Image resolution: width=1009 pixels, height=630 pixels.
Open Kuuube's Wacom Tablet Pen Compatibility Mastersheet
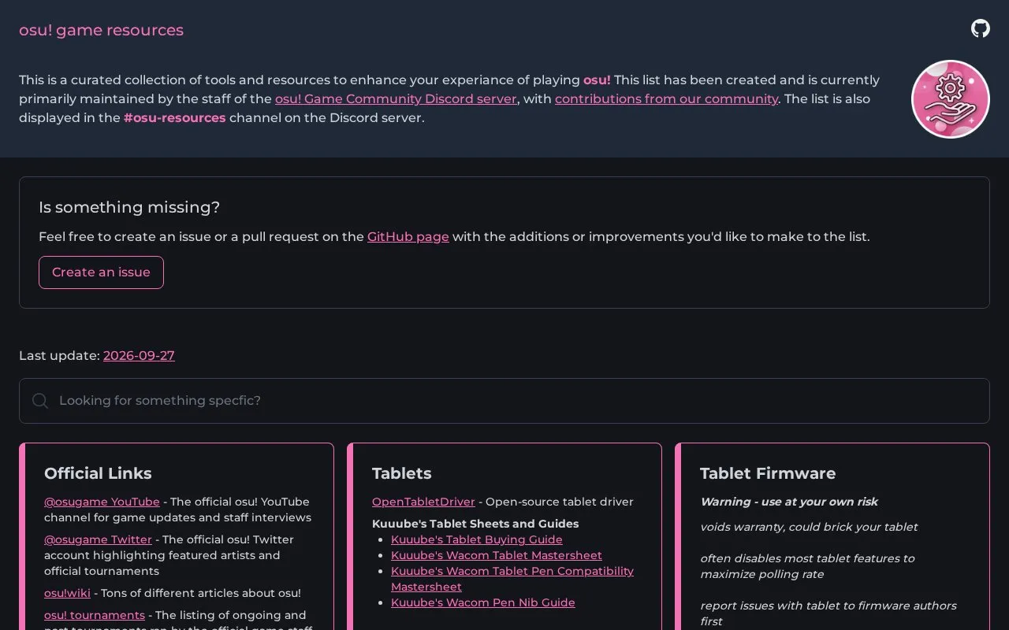(x=512, y=579)
